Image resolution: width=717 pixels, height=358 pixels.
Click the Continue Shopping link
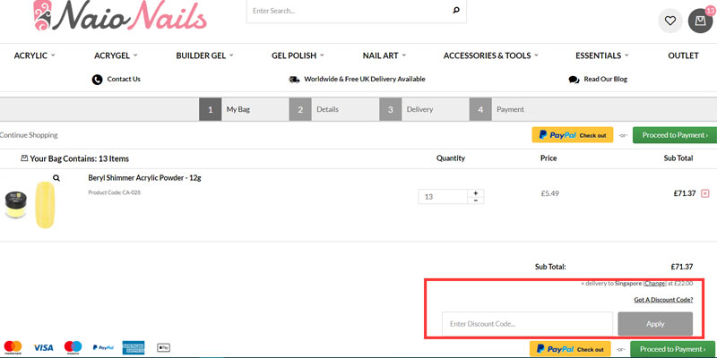coord(29,135)
